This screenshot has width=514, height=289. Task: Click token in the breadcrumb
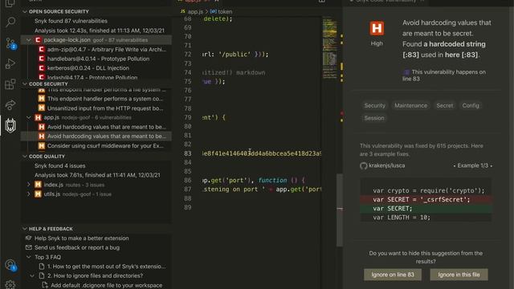[225, 11]
